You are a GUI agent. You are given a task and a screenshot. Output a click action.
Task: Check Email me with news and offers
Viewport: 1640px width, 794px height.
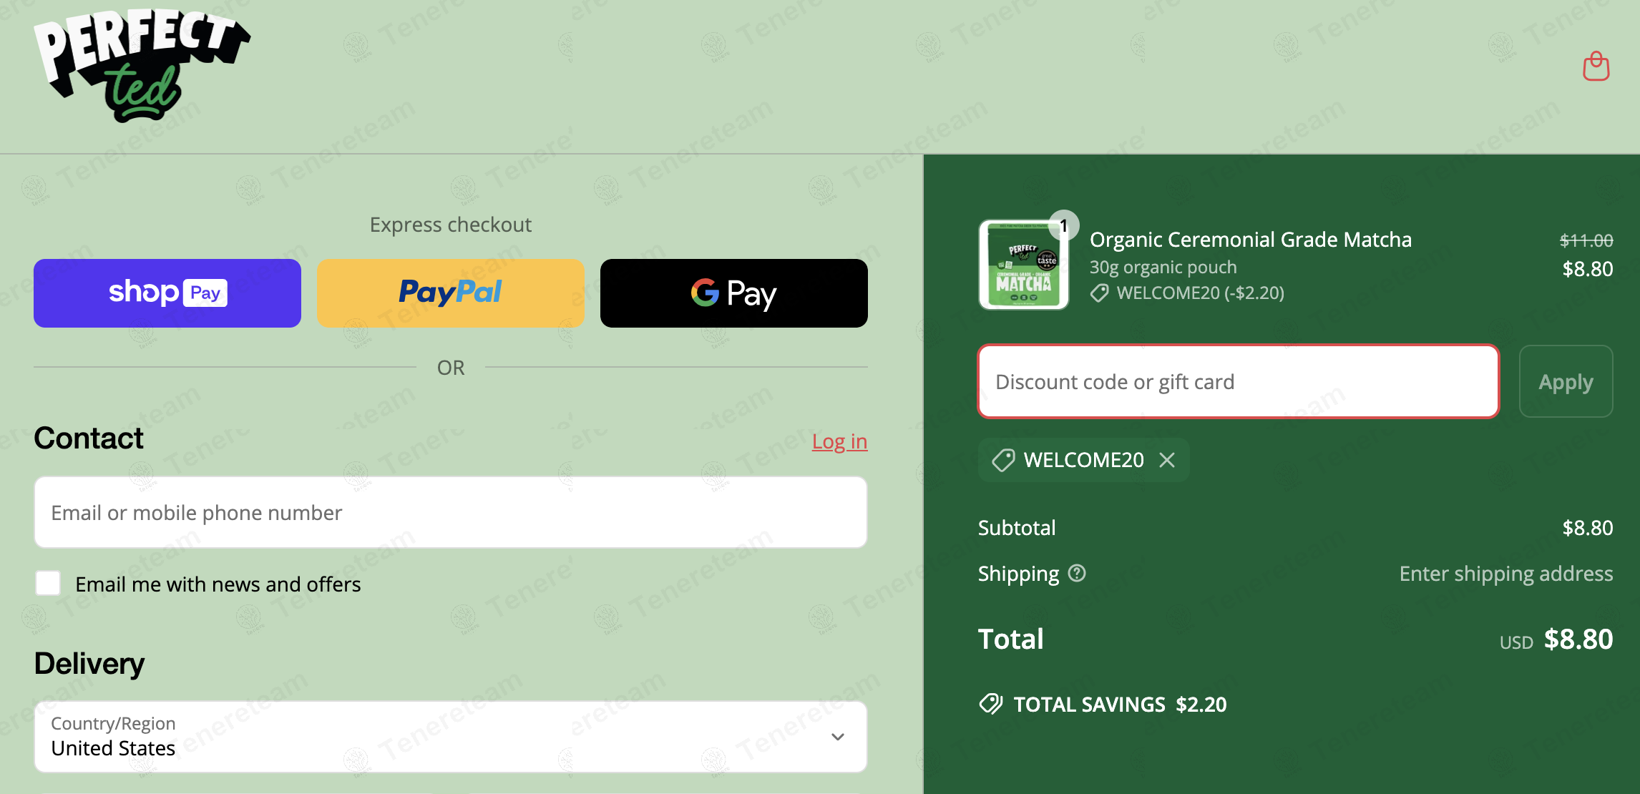click(x=48, y=583)
